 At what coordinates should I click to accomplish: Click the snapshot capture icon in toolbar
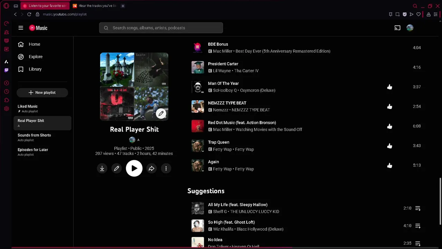coord(397,14)
